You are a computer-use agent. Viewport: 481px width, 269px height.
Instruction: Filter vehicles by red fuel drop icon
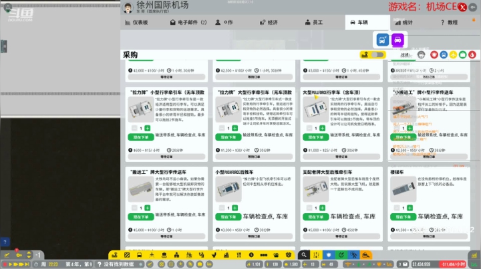tap(472, 55)
